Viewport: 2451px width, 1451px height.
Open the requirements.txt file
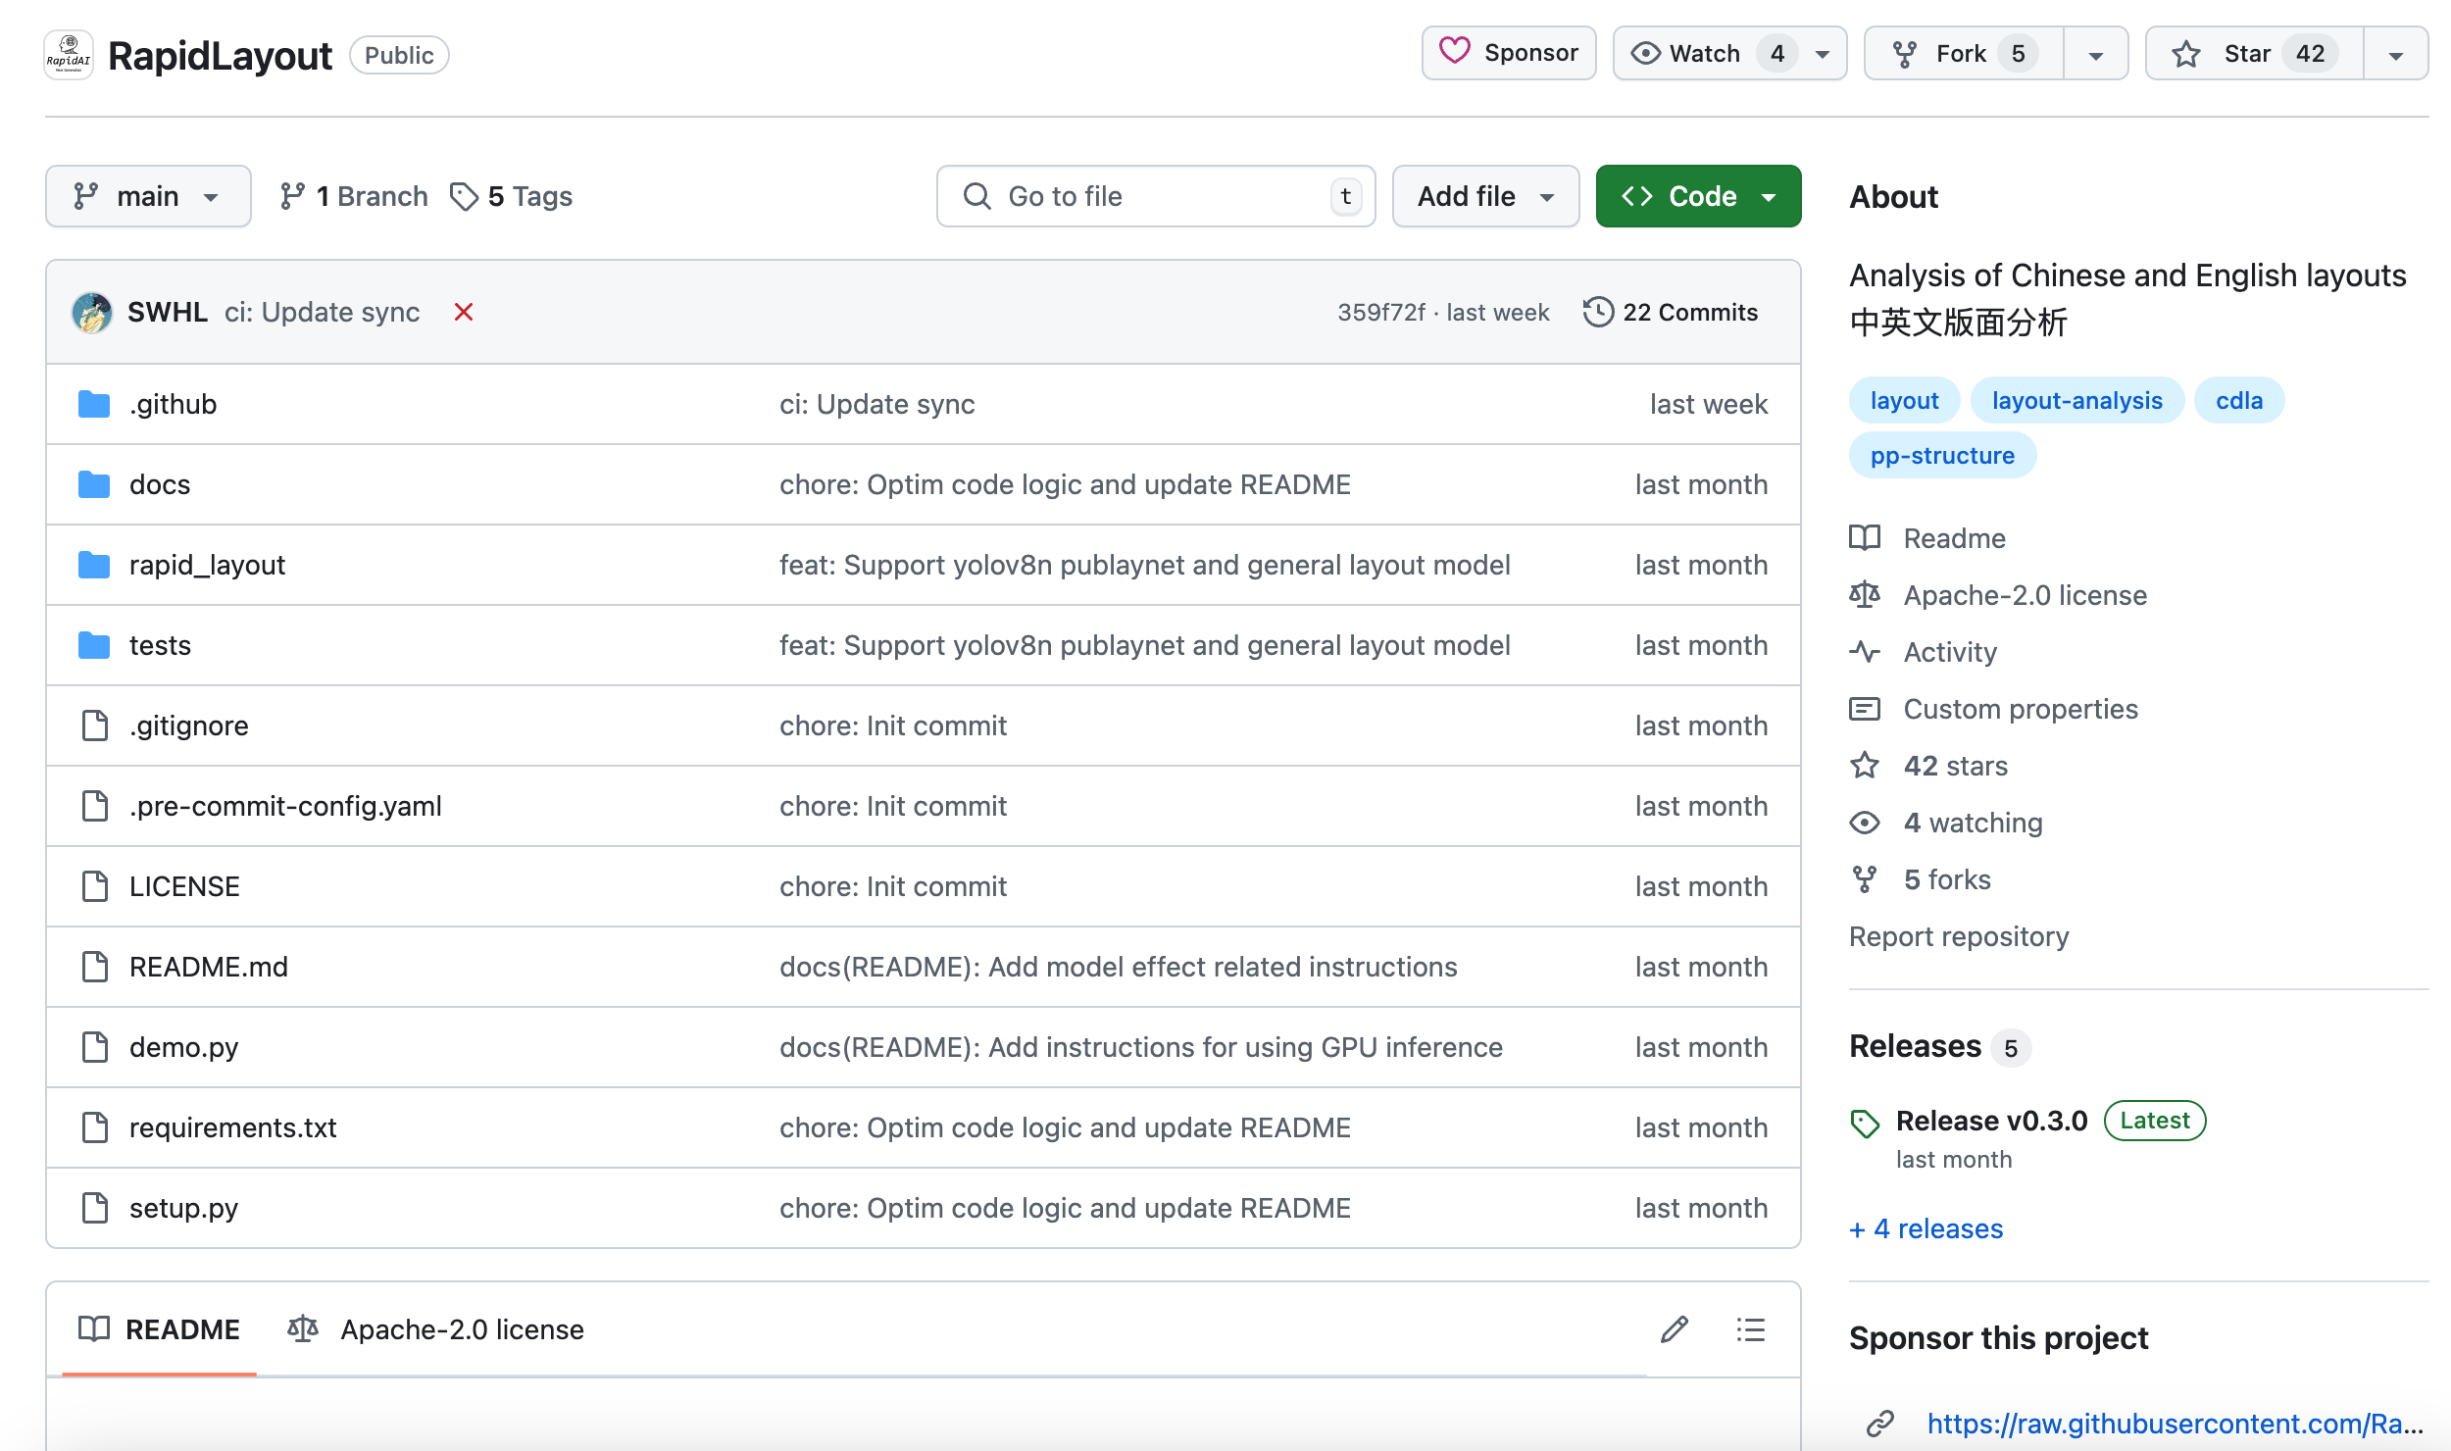232,1127
